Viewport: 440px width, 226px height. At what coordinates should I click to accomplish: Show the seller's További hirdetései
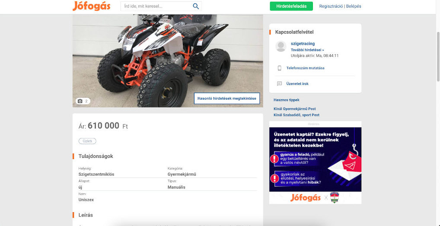tap(308, 50)
